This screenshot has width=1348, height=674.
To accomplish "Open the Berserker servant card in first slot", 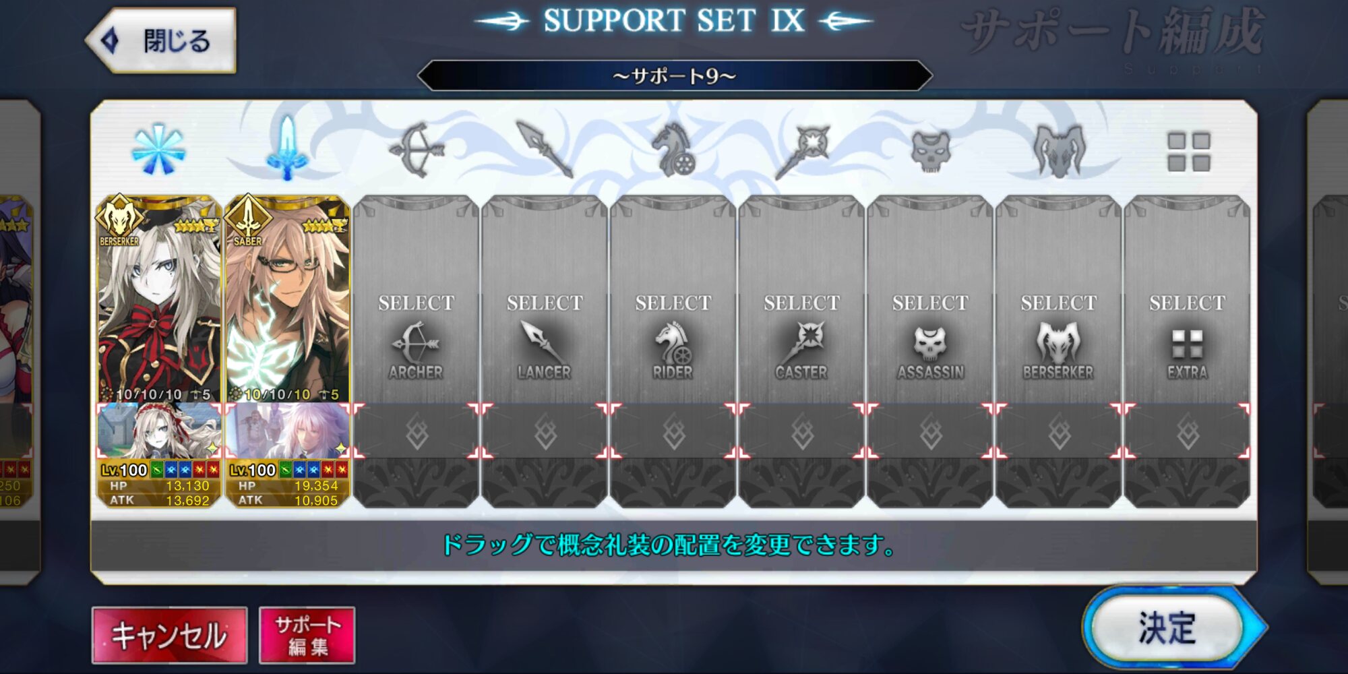I will click(x=159, y=300).
